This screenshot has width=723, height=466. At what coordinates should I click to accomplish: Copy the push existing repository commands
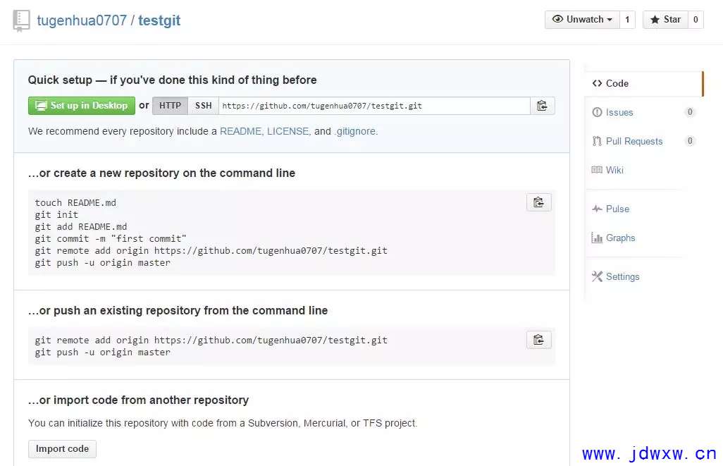pyautogui.click(x=538, y=340)
